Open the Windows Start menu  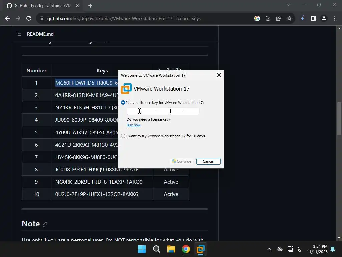click(x=142, y=249)
